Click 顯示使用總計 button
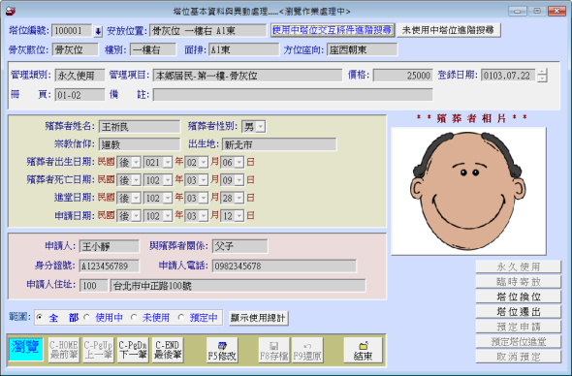572x376 pixels. (x=258, y=318)
